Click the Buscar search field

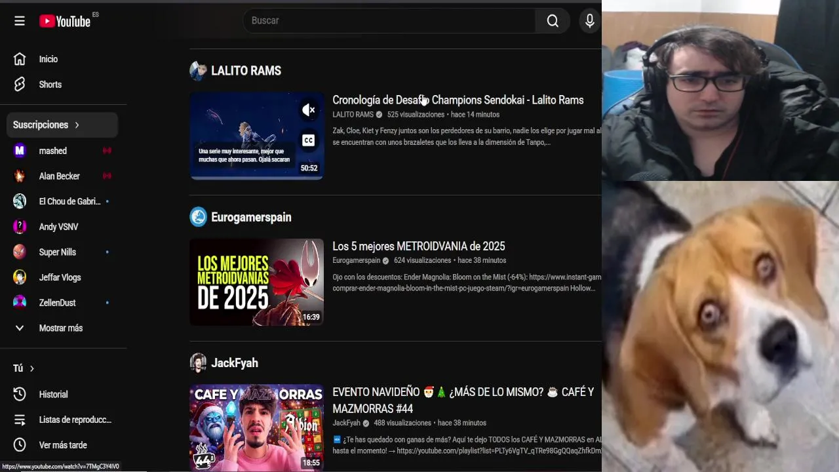pyautogui.click(x=389, y=21)
